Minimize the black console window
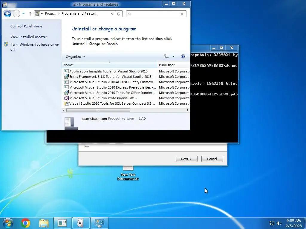This screenshot has height=229, width=306. (214, 48)
